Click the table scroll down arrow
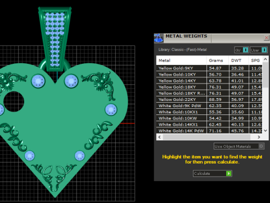Image resolution: width=270 pixels, height=203 pixels. (265, 130)
